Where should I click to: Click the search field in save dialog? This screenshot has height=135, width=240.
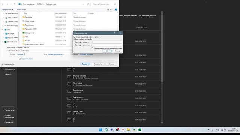pos(104,4)
